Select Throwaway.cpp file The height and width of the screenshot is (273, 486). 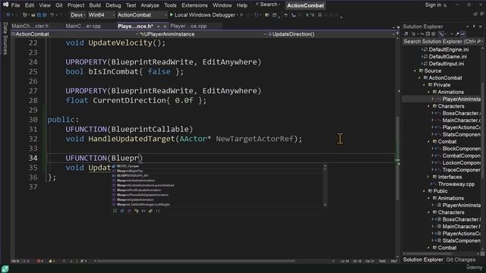(456, 184)
